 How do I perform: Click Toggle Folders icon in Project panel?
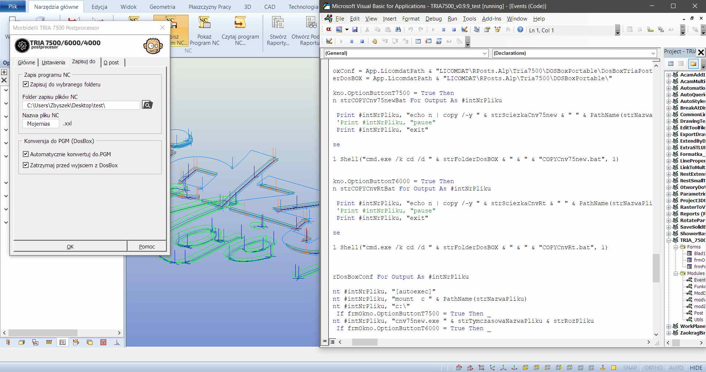[693, 64]
